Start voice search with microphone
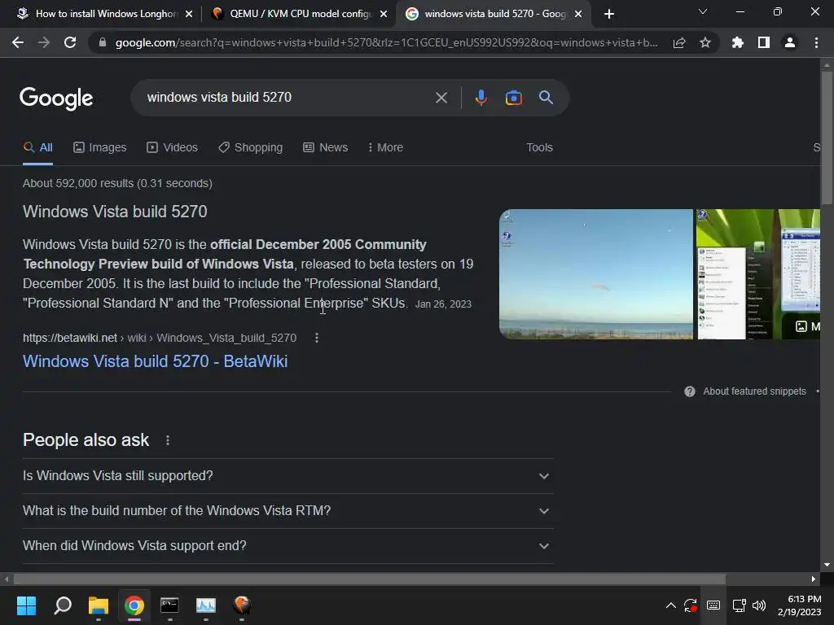This screenshot has width=834, height=625. click(481, 98)
